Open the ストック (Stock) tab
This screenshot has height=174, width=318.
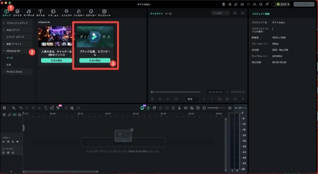click(17, 13)
